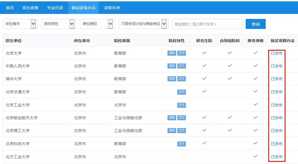Click the 211 badge for 北京工业大学

(x=181, y=105)
